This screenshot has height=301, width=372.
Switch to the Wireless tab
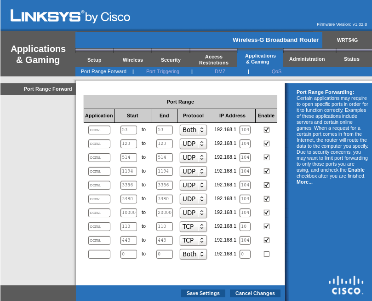[x=132, y=60]
